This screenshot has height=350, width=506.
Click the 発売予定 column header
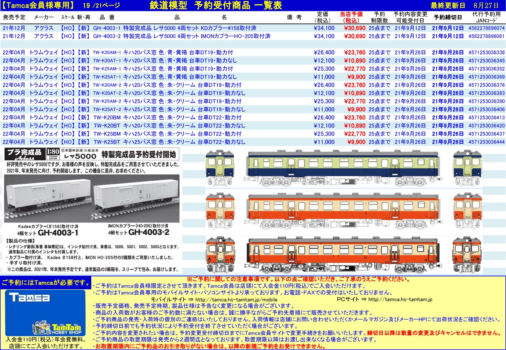[x=14, y=17]
